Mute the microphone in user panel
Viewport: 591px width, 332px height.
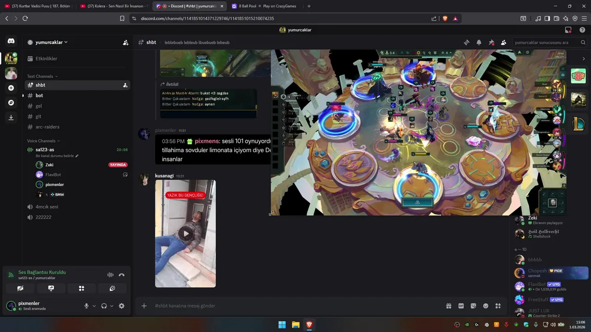click(86, 306)
